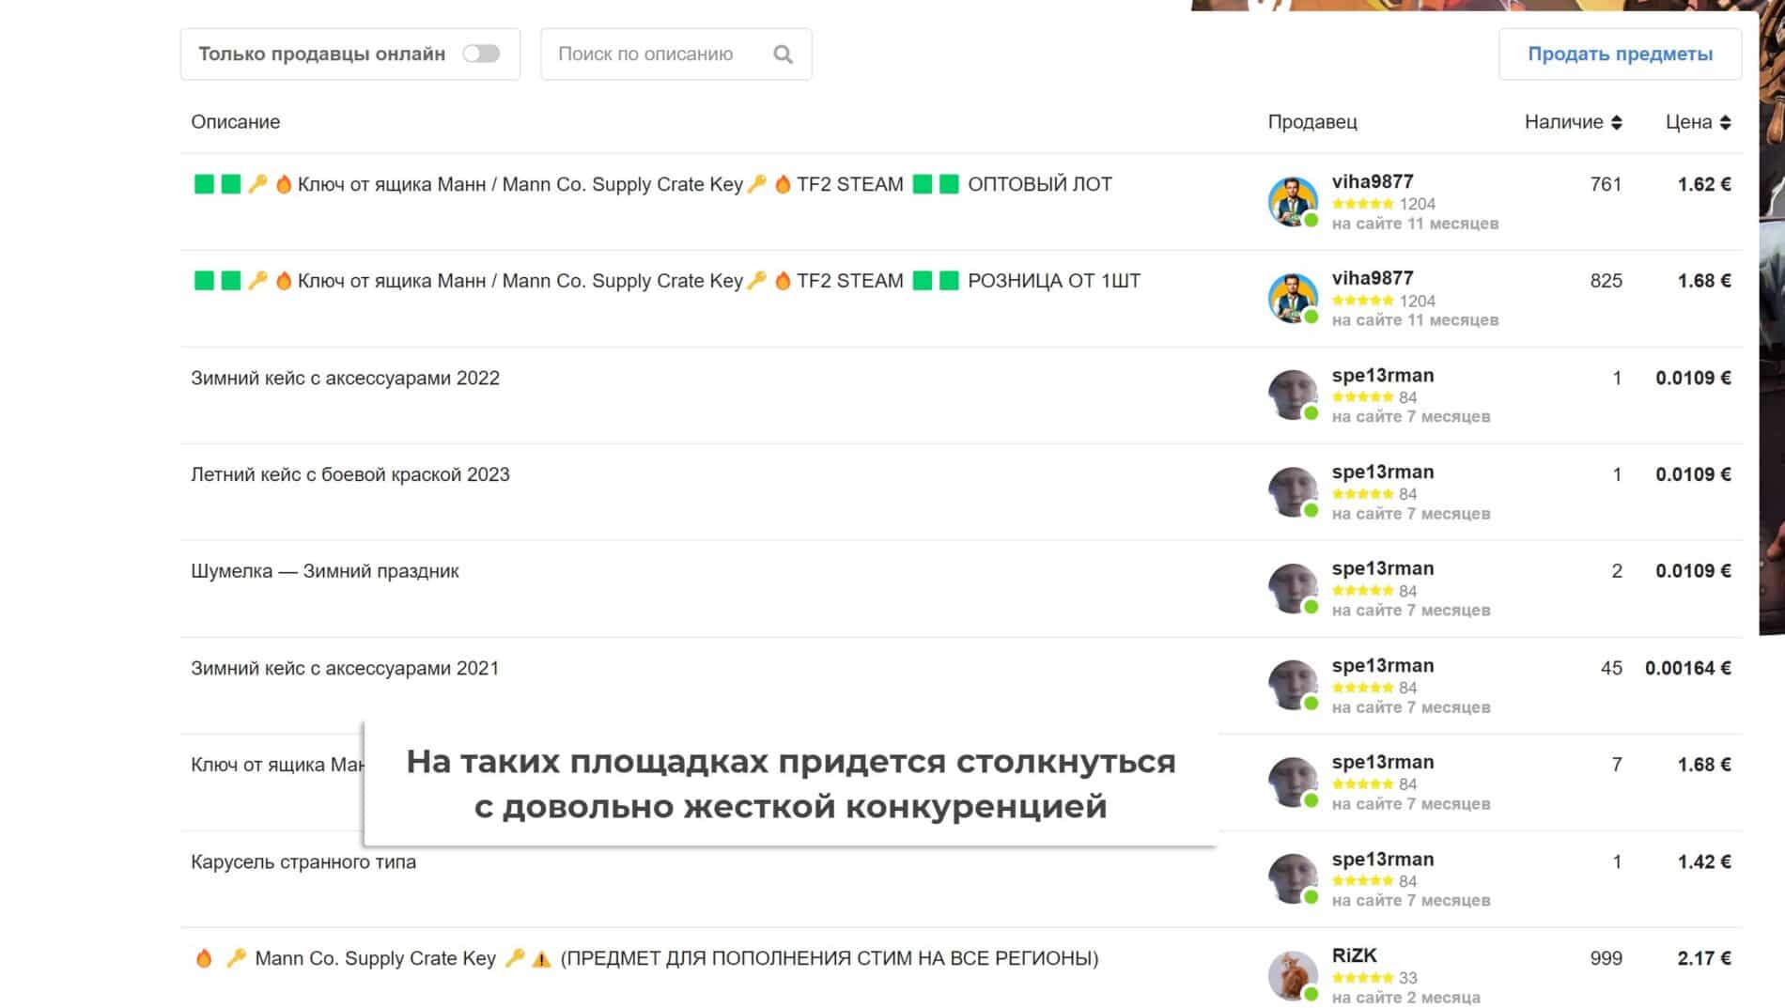Open 'Летний кейс с боевой краской 2023' listing
This screenshot has height=1008, width=1785.
point(350,474)
